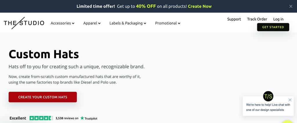Screen dimensions: 297x123
Task: Click the Create Now promo link
Action: click(200, 6)
